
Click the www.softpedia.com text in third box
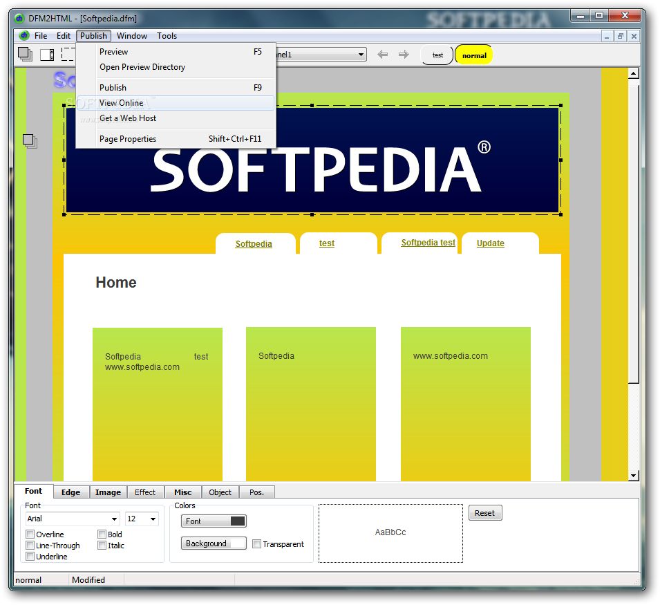click(451, 356)
